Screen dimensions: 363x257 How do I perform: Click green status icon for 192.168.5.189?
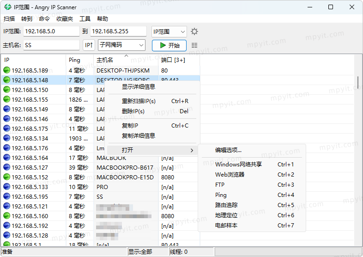(7, 70)
